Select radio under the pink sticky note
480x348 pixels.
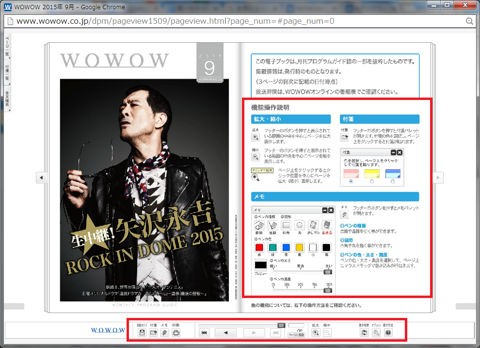[x=351, y=182]
